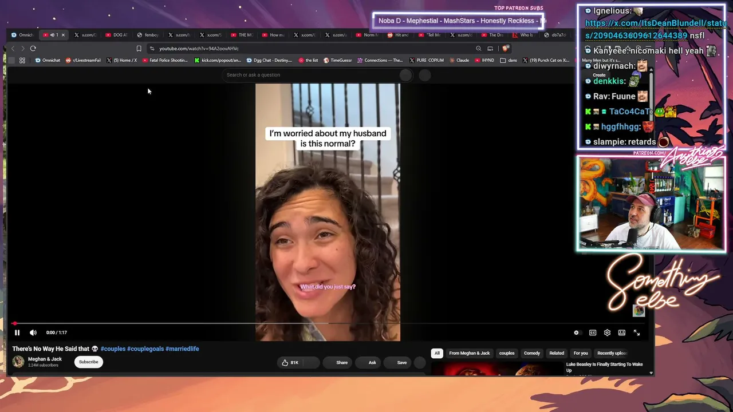Go back with the browser back arrow

click(13, 49)
